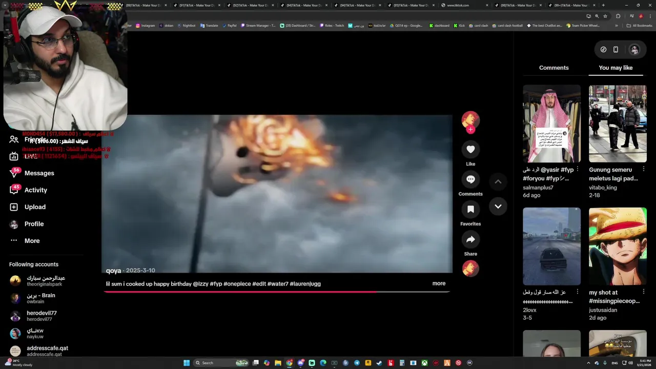Open options for justusaidan video

click(644, 292)
